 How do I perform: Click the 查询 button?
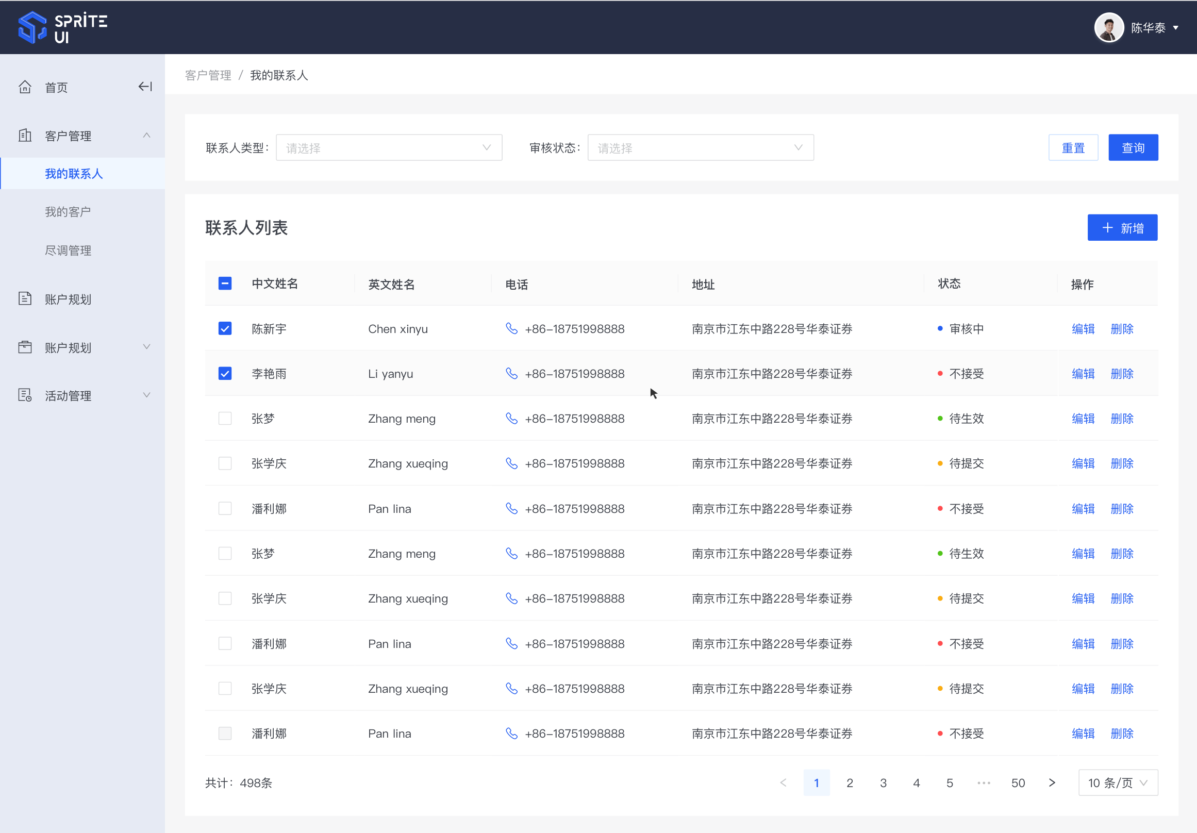[1133, 147]
